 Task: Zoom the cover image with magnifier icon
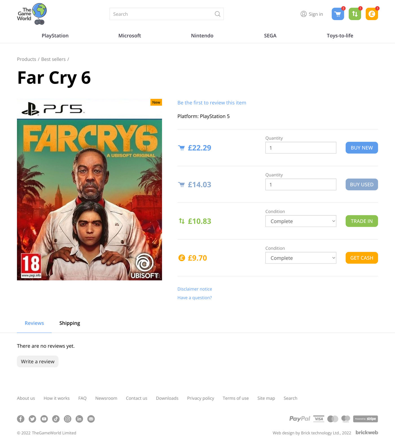coord(158,276)
